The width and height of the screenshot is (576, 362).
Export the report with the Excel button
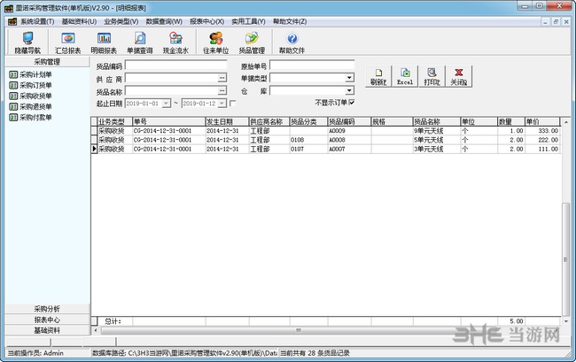coord(404,76)
